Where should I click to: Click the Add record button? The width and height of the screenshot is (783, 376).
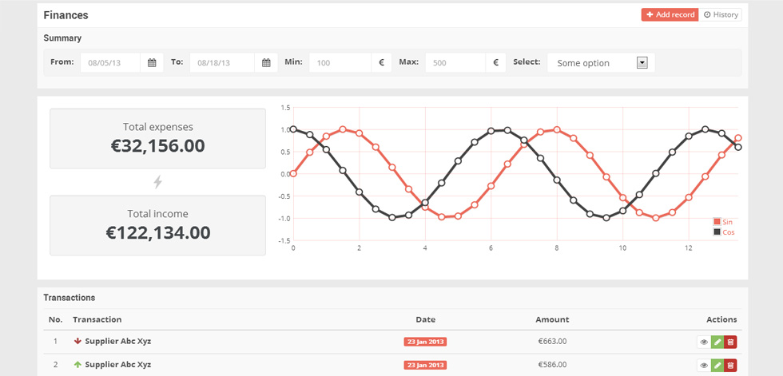tap(670, 15)
